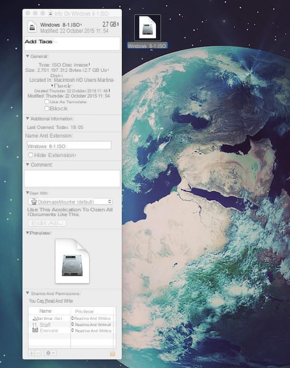The width and height of the screenshot is (290, 368).
Task: Click the ISO file icon in info header
Action: pyautogui.click(x=32, y=27)
